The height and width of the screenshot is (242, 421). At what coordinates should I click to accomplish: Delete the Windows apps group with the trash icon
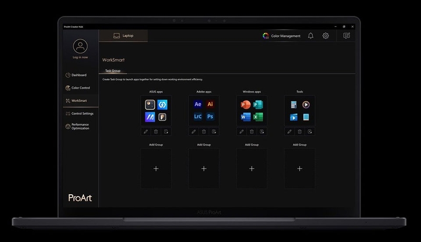(x=252, y=132)
